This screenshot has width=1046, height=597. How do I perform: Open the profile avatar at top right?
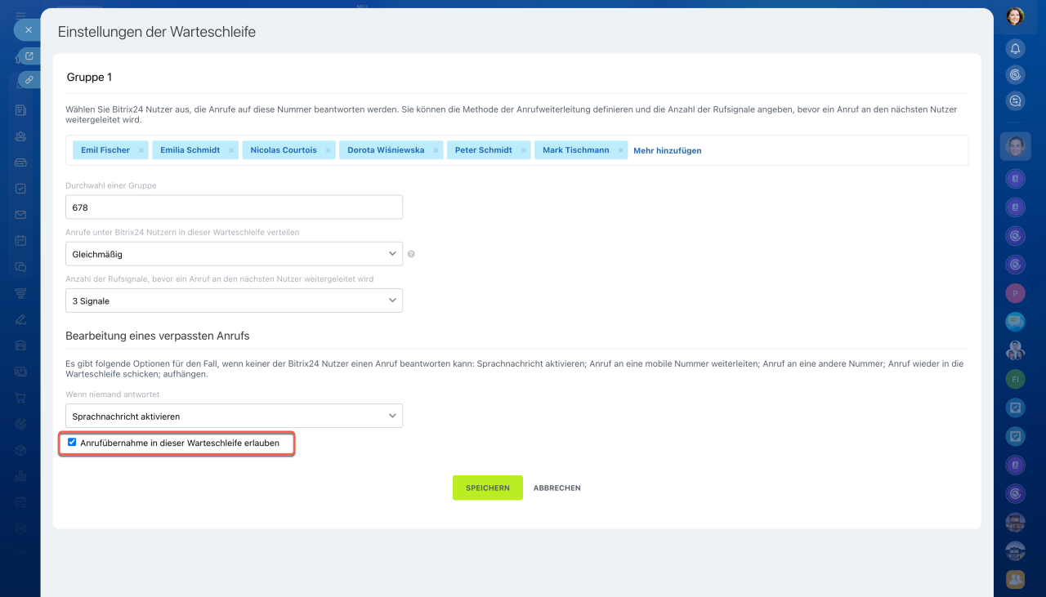pyautogui.click(x=1015, y=16)
